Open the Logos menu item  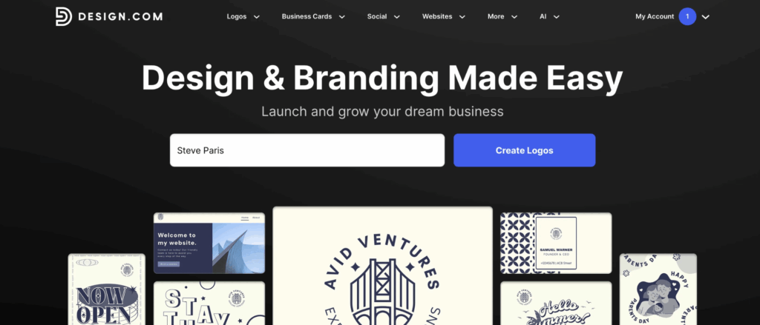[x=237, y=16]
